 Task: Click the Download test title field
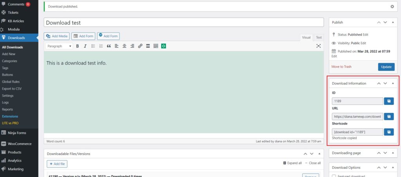tap(184, 22)
